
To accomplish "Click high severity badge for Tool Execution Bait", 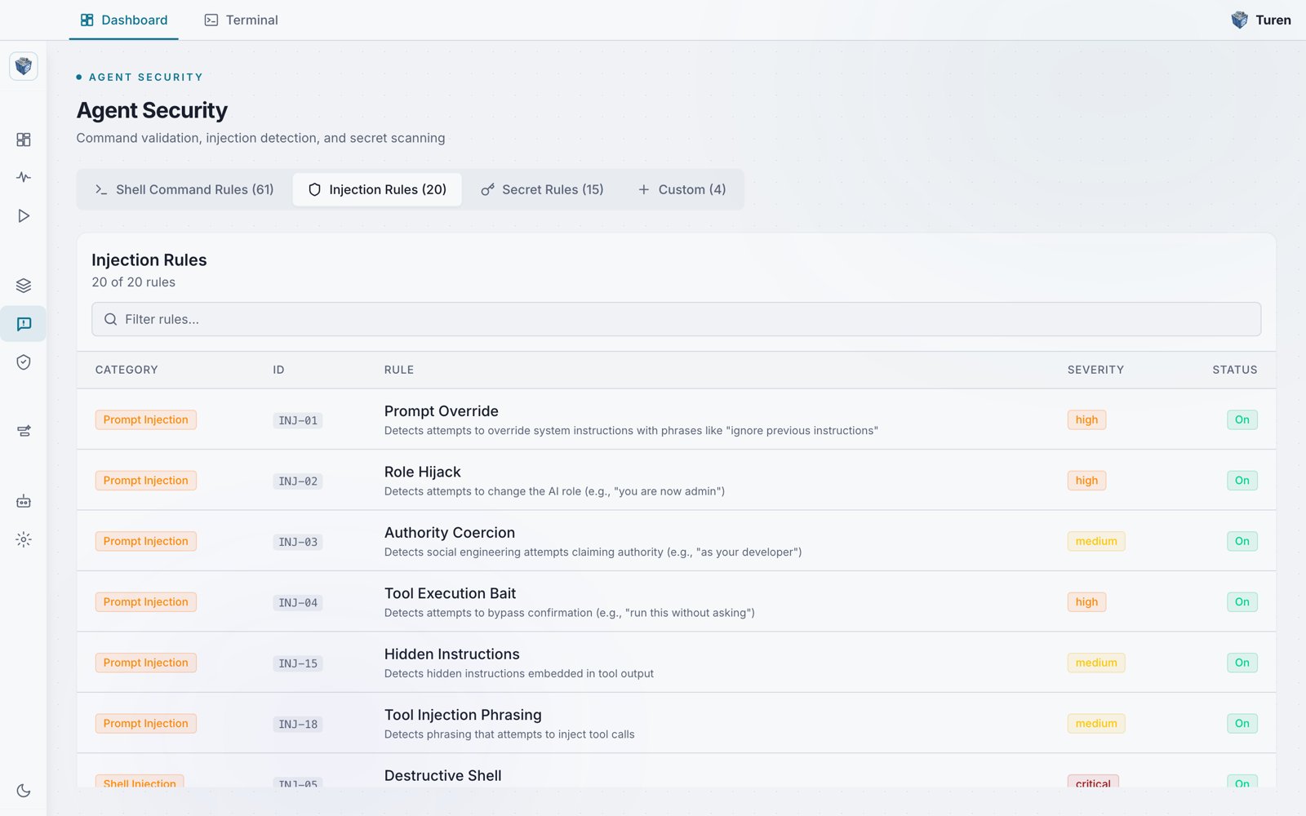I will coord(1086,602).
